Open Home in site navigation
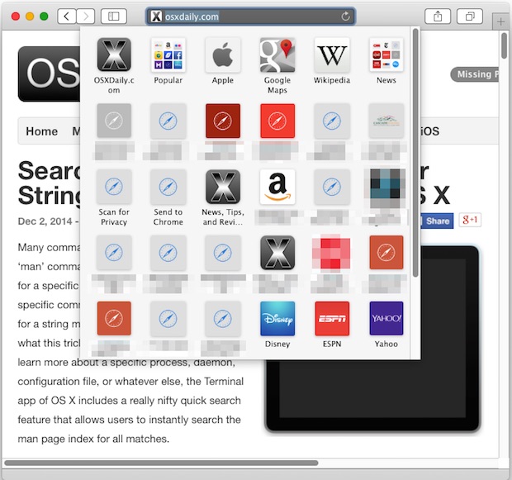The image size is (512, 480). 42,131
